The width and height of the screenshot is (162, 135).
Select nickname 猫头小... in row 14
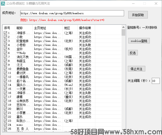(x=23, y=85)
